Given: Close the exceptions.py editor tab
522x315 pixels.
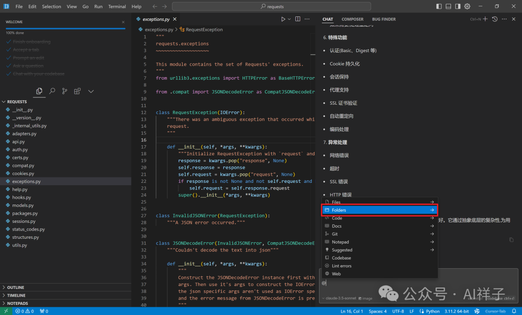Looking at the screenshot, I should click(x=175, y=19).
